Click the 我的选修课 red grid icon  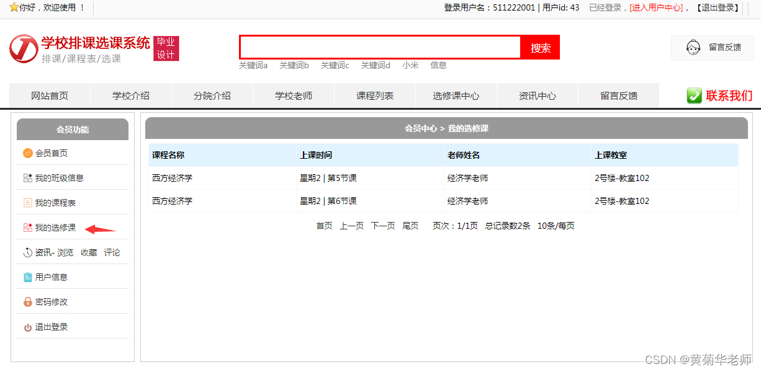28,228
